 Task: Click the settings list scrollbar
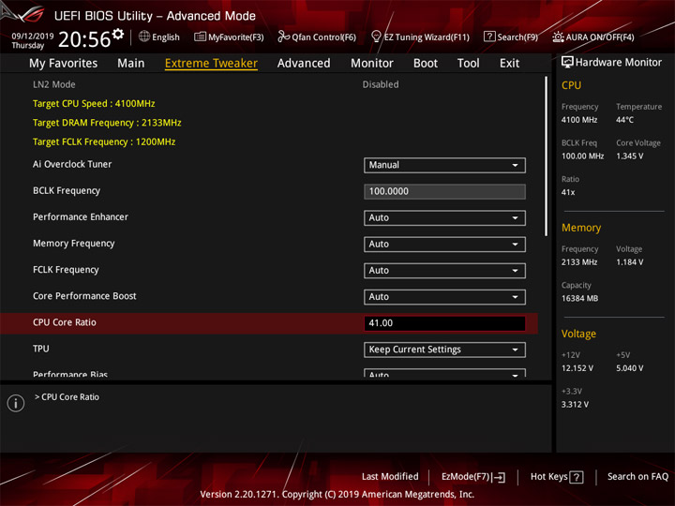point(547,156)
